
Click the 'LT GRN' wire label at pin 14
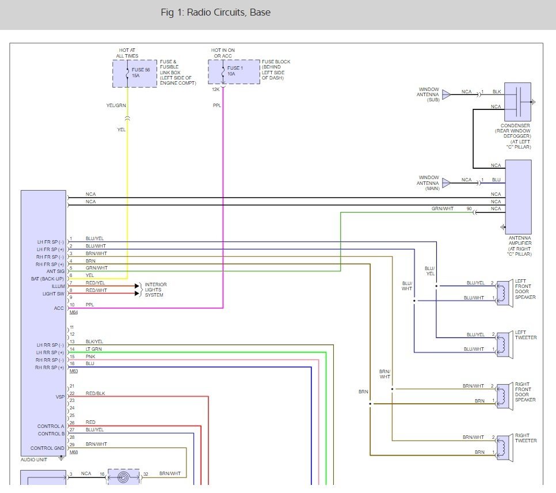point(94,349)
